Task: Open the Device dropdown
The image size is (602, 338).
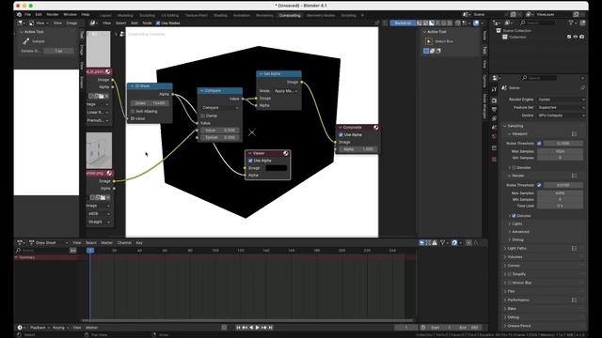Action: [561, 115]
